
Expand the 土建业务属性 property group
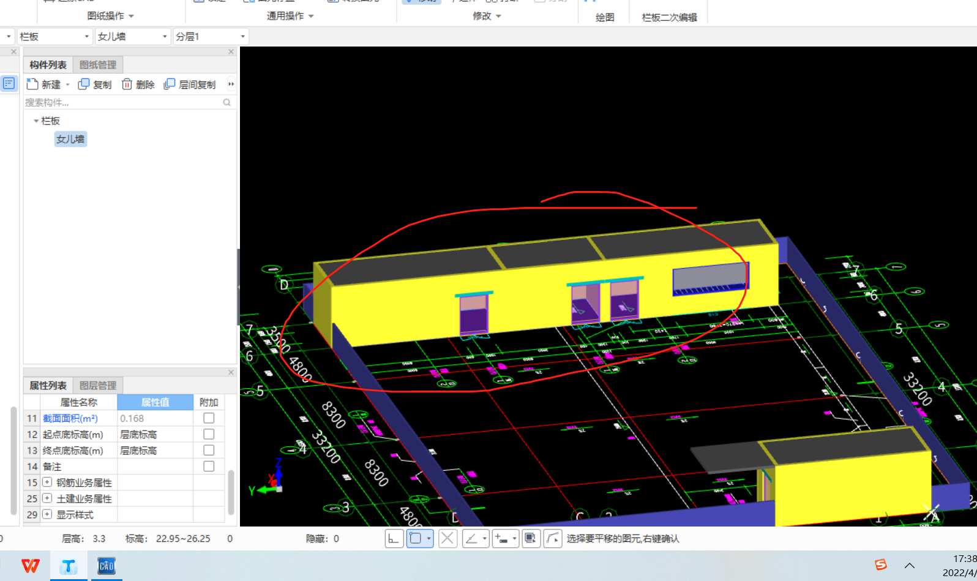(x=47, y=498)
